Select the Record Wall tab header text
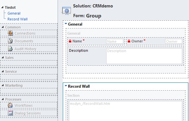The width and height of the screenshot is (189, 121). pos(79,86)
